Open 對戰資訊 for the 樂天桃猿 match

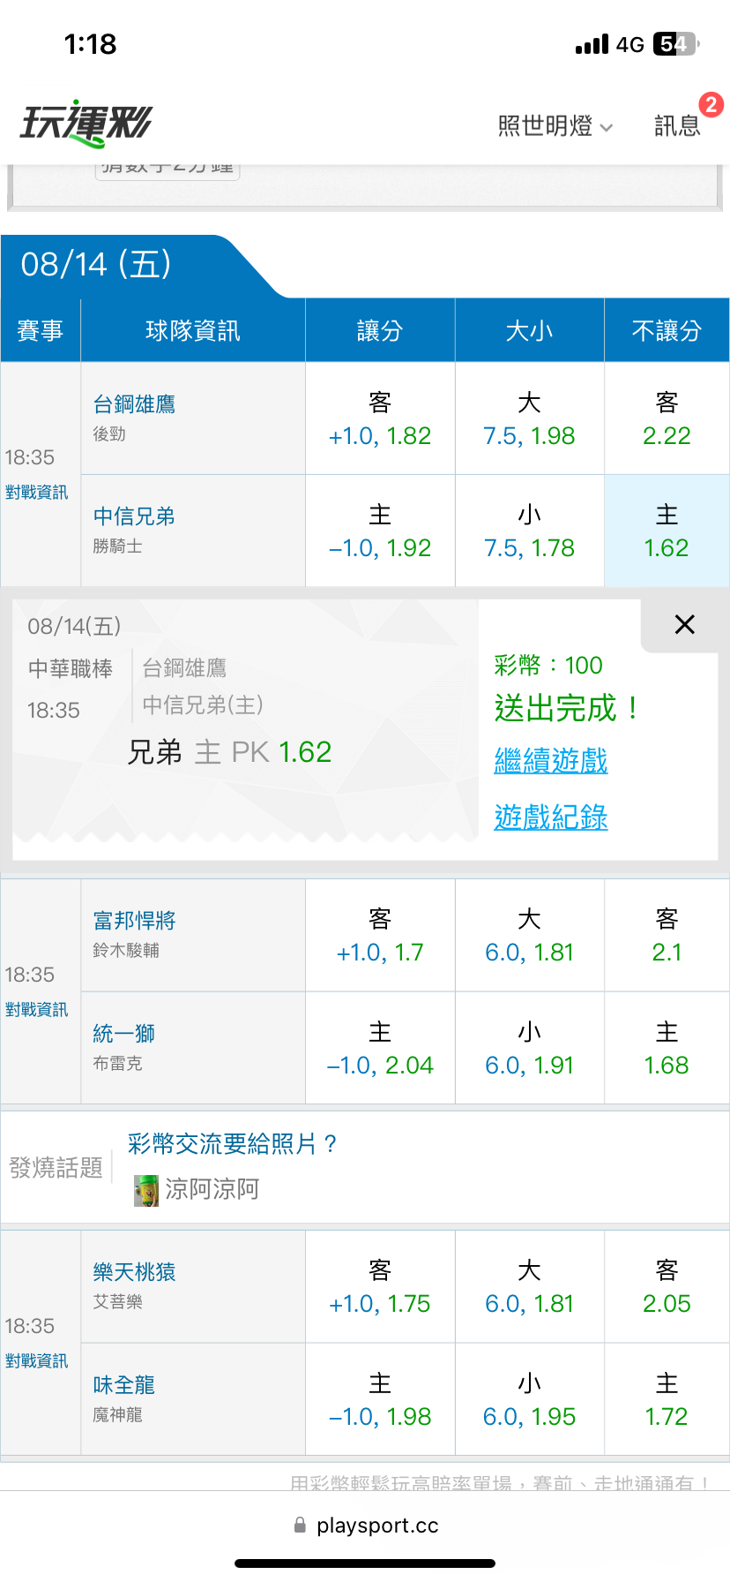(x=36, y=1361)
